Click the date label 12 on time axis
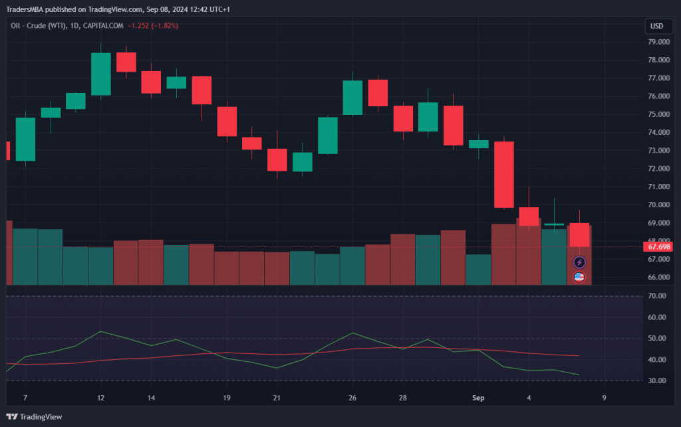This screenshot has height=427, width=681. 101,398
